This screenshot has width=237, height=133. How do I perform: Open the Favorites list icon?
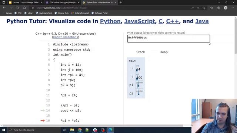[x=211, y=8]
